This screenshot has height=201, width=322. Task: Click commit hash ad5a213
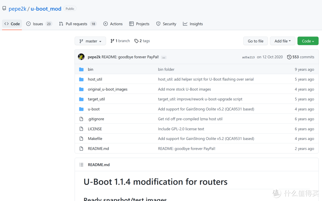point(248,57)
